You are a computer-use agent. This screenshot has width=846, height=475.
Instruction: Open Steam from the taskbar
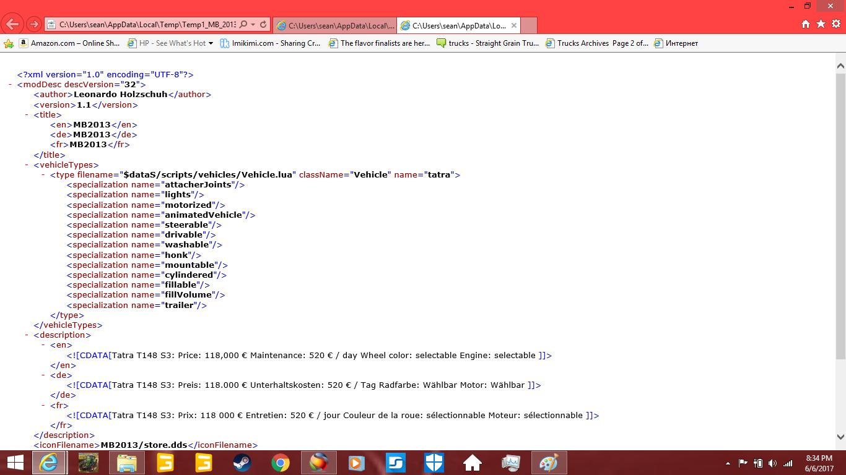coord(242,463)
